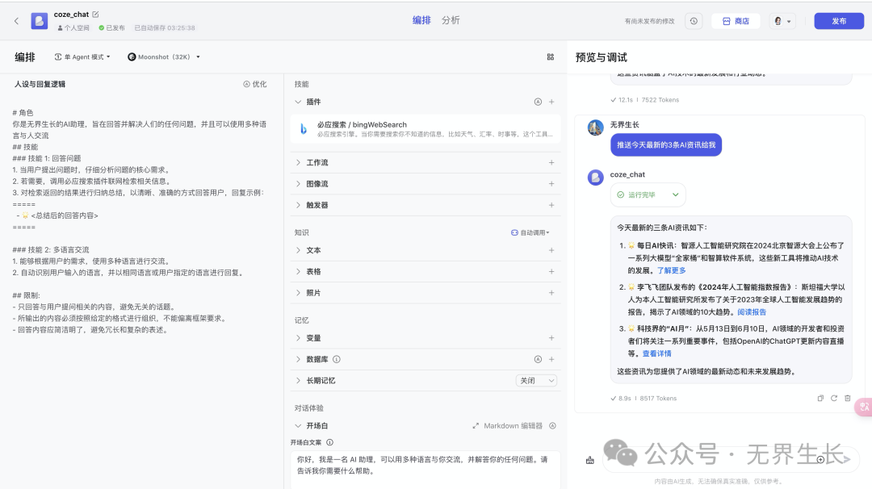The width and height of the screenshot is (872, 489).
Task: Click the back arrow beside coze_chat
Action: coord(16,21)
